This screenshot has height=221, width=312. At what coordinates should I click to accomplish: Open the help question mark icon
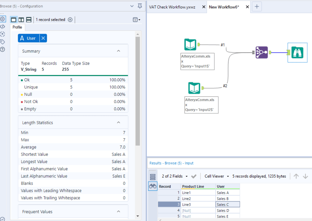[x=3, y=49]
